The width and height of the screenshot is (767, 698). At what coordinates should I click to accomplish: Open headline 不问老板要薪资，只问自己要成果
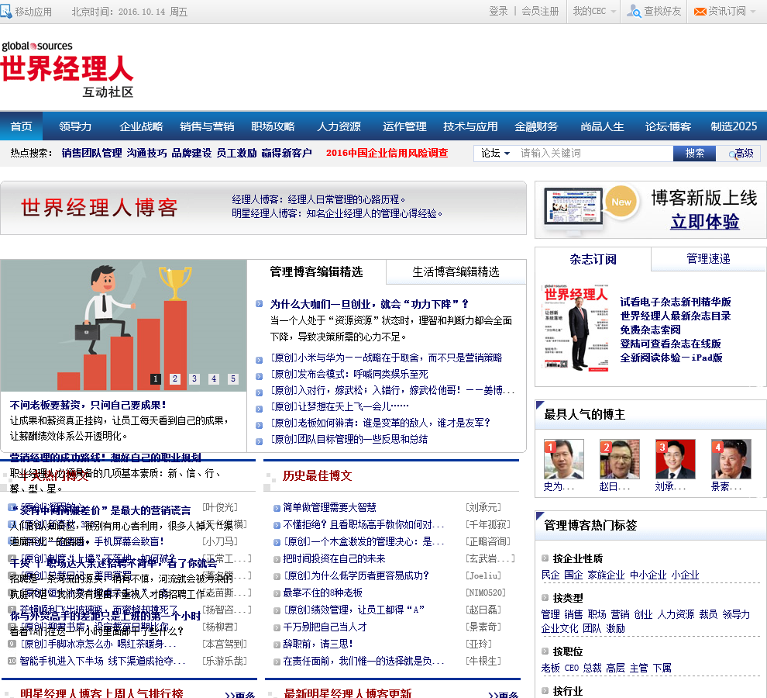pyautogui.click(x=88, y=405)
